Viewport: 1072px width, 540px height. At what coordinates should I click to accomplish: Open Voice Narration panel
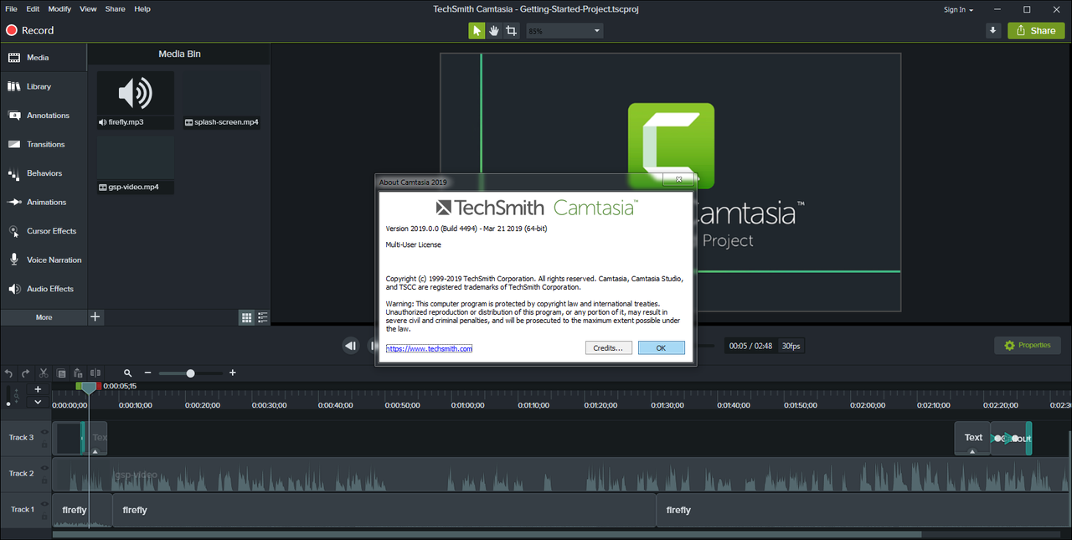point(44,260)
